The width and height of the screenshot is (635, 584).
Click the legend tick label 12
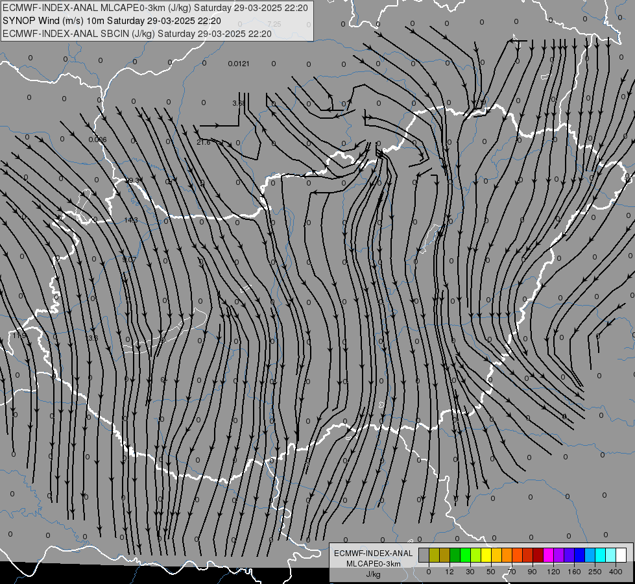pyautogui.click(x=449, y=572)
